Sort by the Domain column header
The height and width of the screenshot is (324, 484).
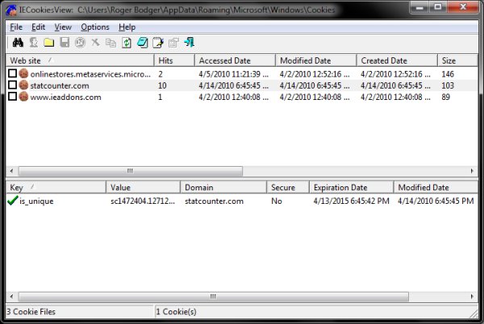coord(223,187)
